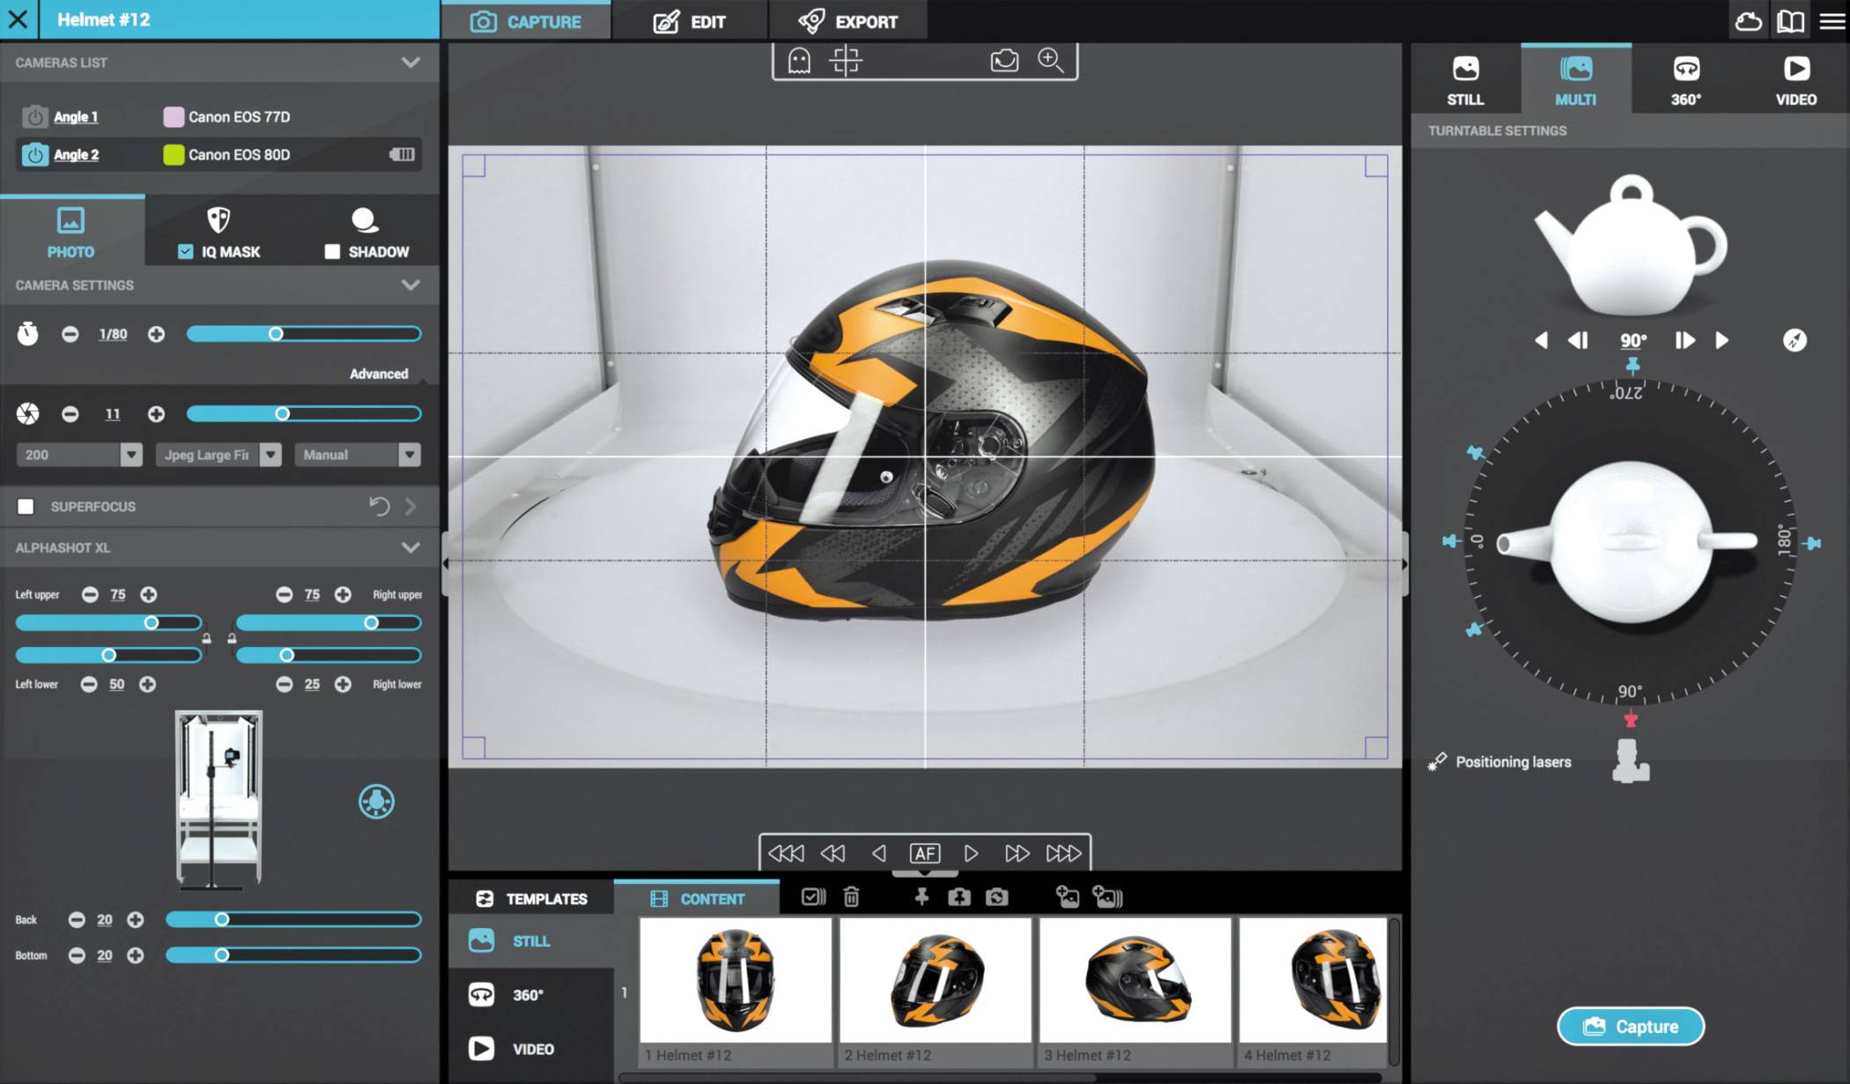This screenshot has height=1084, width=1850.
Task: Click the Positioning lasers icon
Action: click(x=1437, y=761)
